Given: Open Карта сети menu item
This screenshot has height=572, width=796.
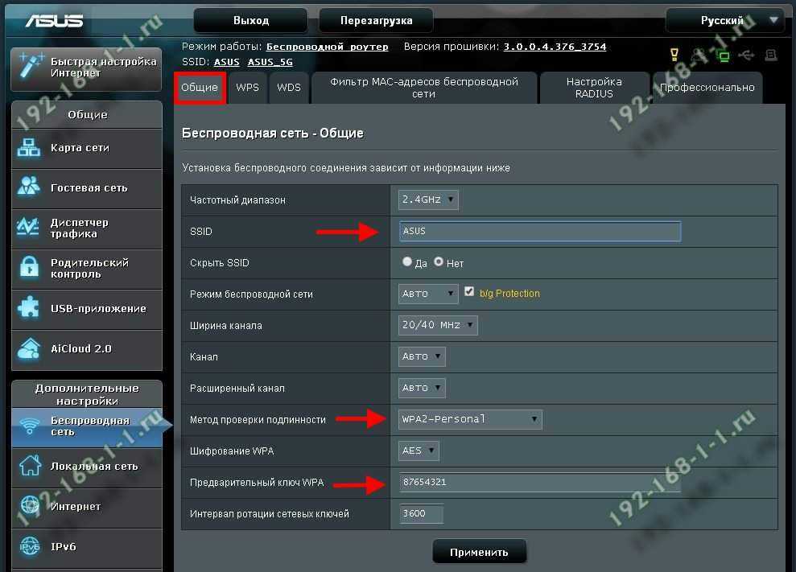Looking at the screenshot, I should point(87,148).
